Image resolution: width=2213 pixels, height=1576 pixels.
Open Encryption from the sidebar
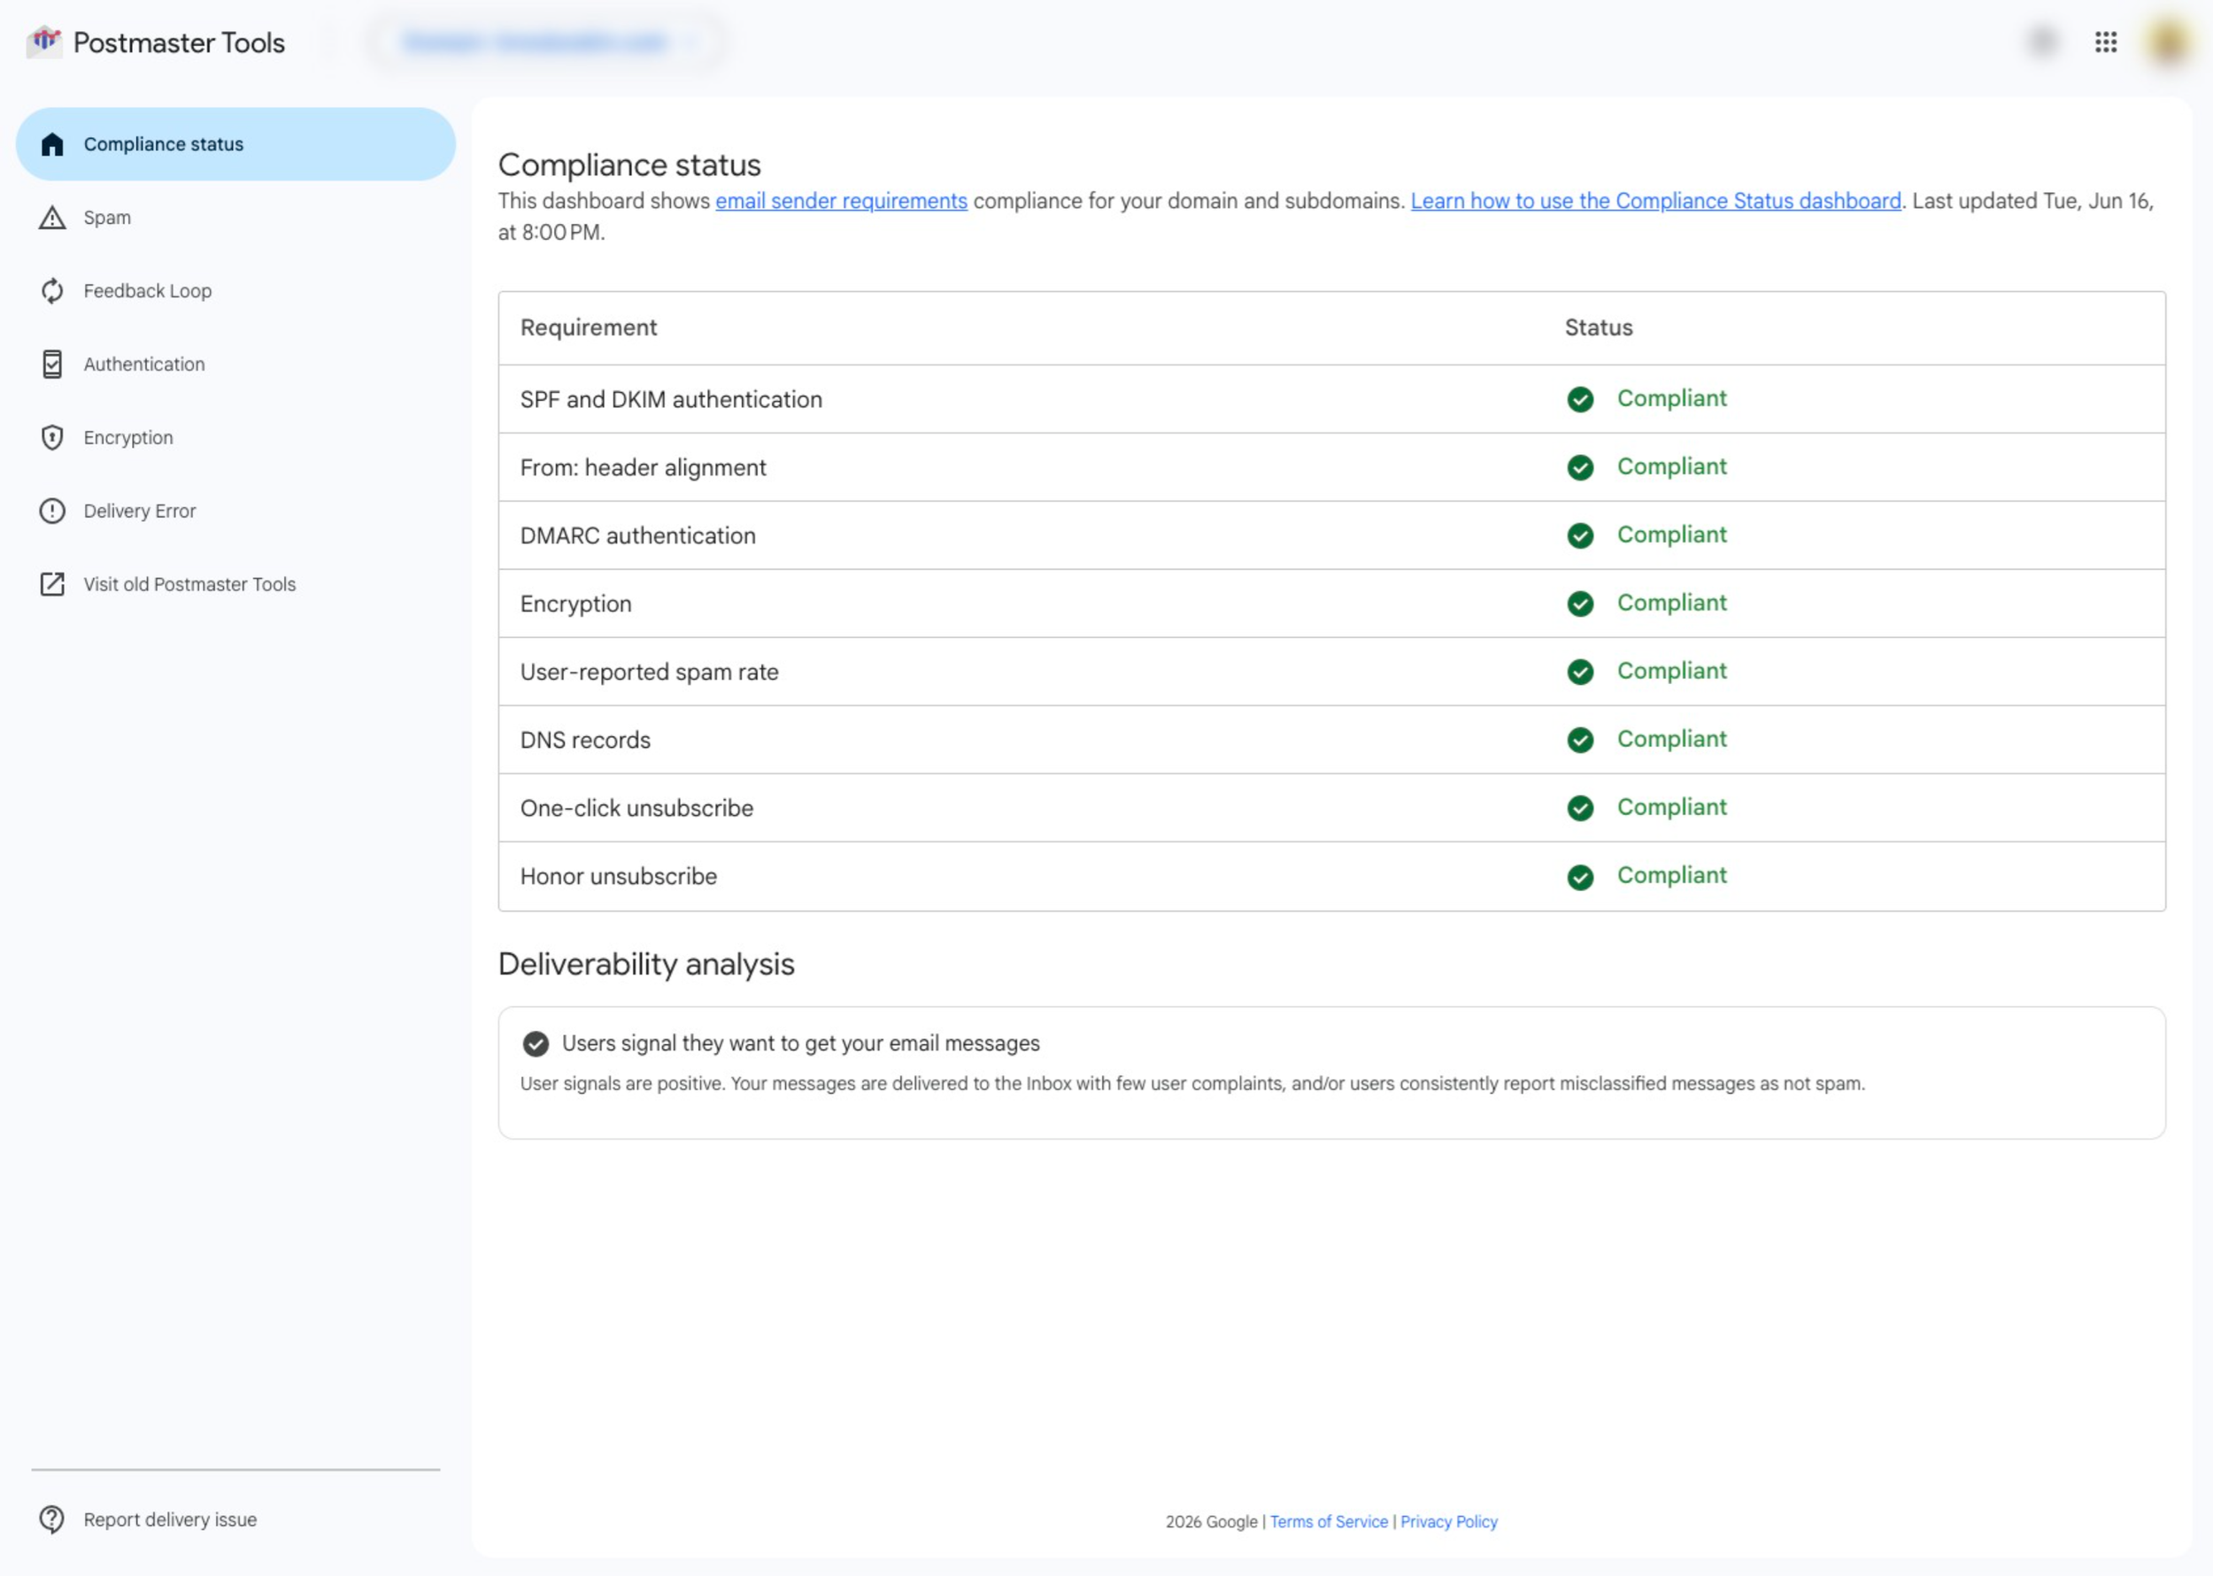click(x=235, y=438)
